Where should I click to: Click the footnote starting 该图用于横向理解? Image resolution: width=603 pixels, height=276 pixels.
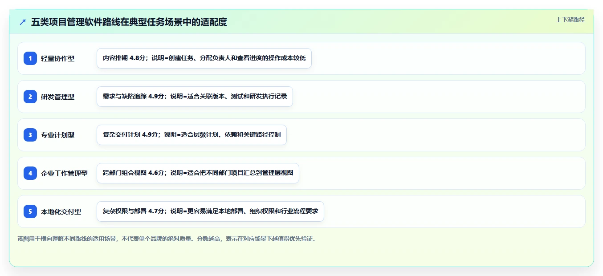click(x=167, y=239)
